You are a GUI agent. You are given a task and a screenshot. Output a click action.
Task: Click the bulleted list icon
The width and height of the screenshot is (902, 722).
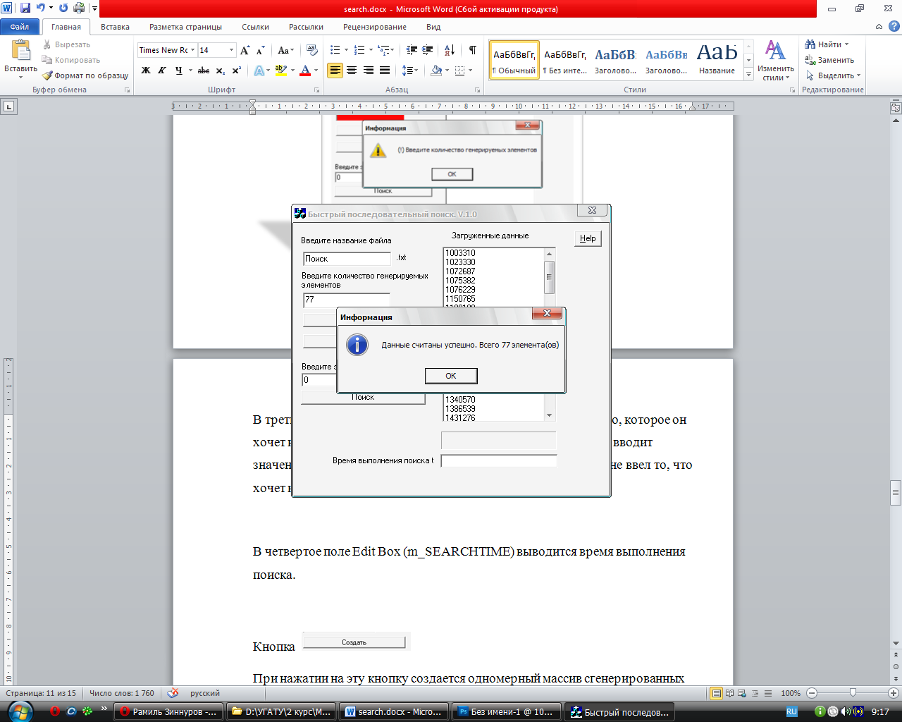[335, 50]
